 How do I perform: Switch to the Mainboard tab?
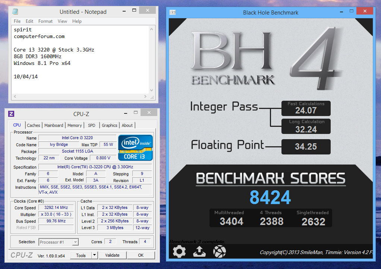54,125
